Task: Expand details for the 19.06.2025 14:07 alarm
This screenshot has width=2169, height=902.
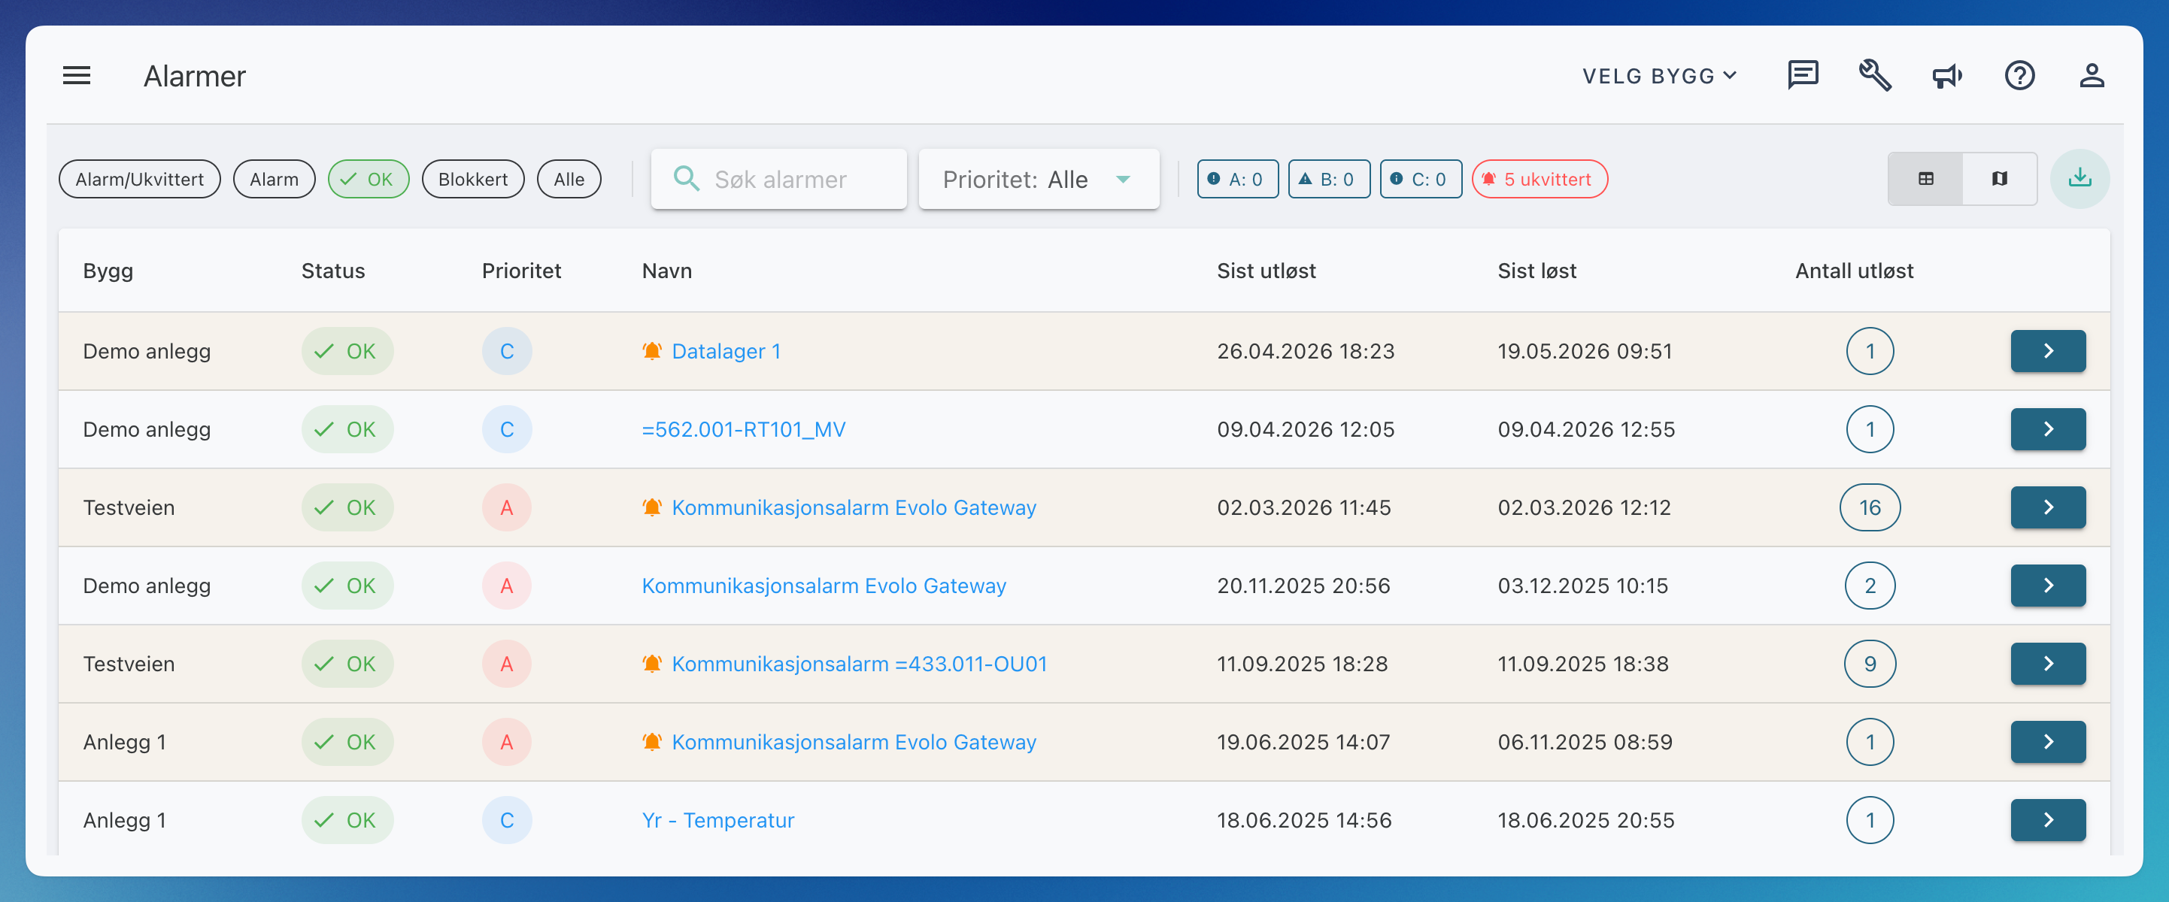Action: pos(2048,742)
